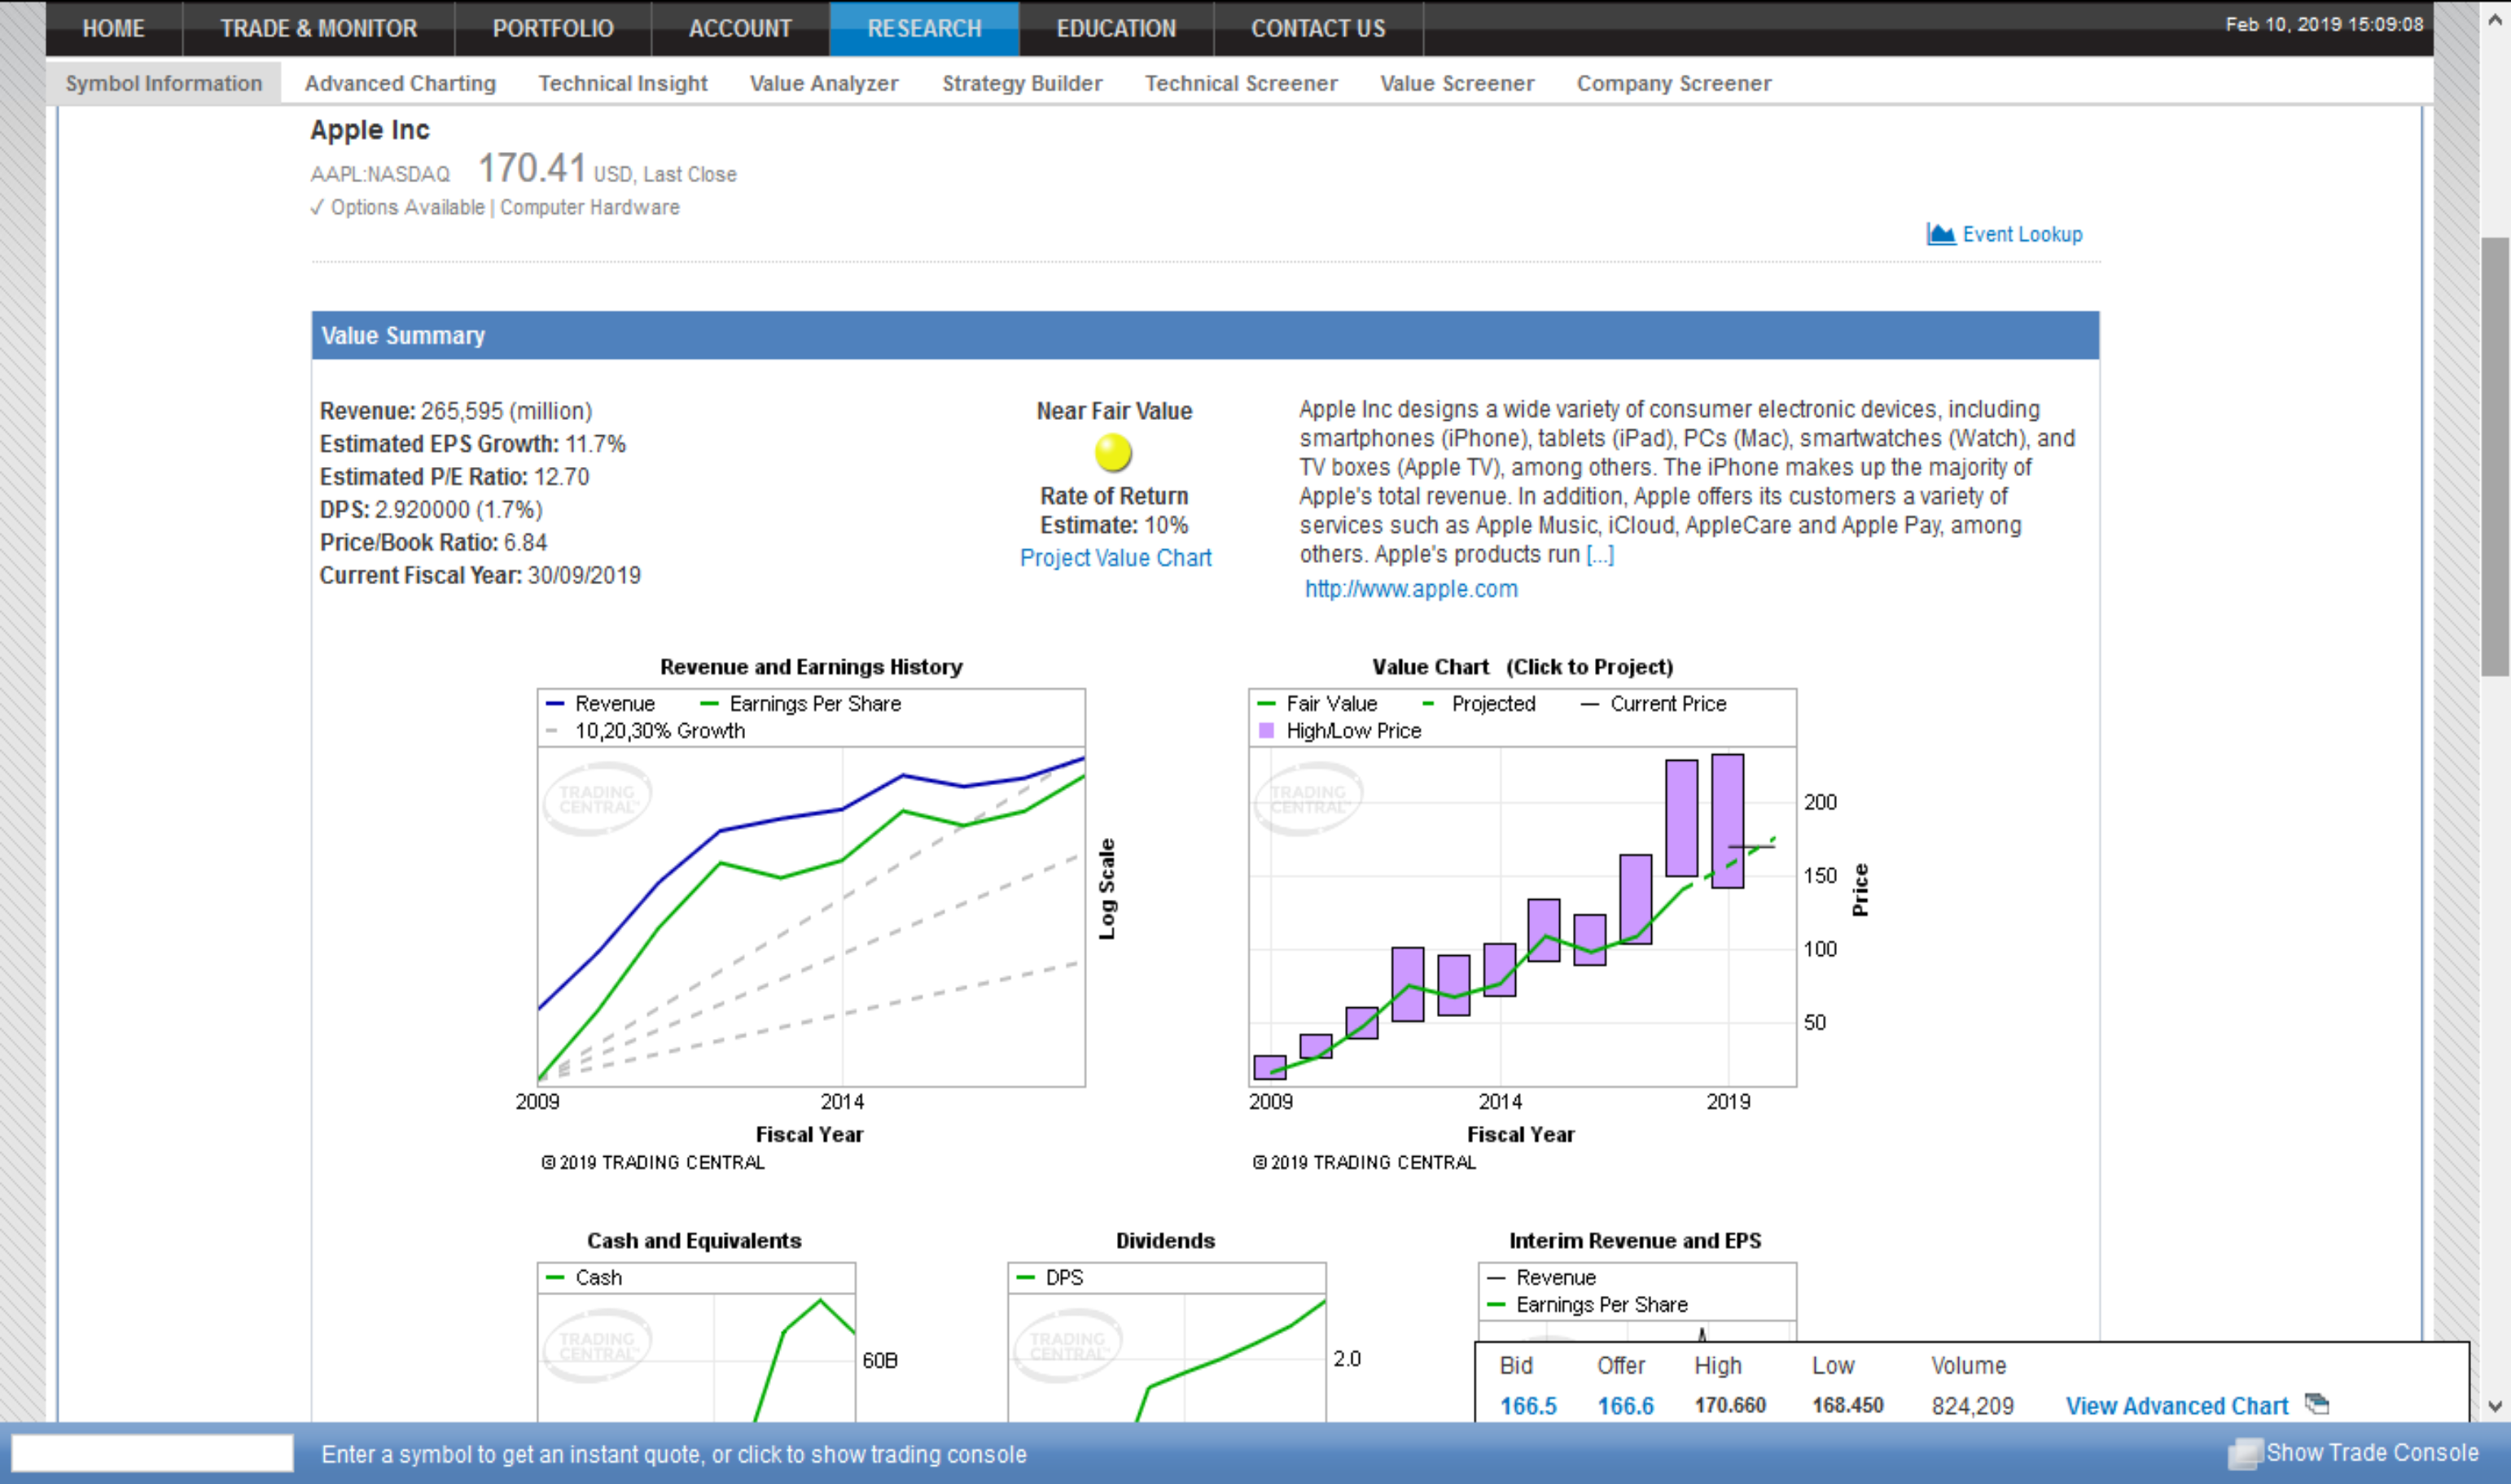The height and width of the screenshot is (1484, 2511).
Task: Click the Price/Book Ratio: 6.84 text
Action: pyautogui.click(x=433, y=543)
